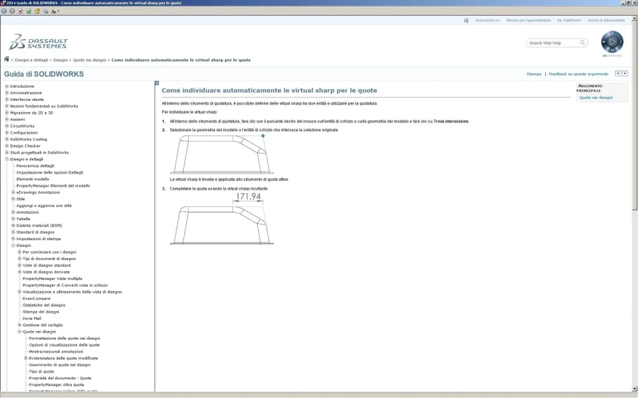The width and height of the screenshot is (638, 398).
Task: Open the font size dropdown in toolbar
Action: pos(54,11)
